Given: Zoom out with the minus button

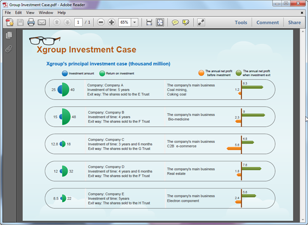Looking at the screenshot, I should 100,23.
